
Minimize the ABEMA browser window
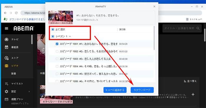(x=192, y=6)
